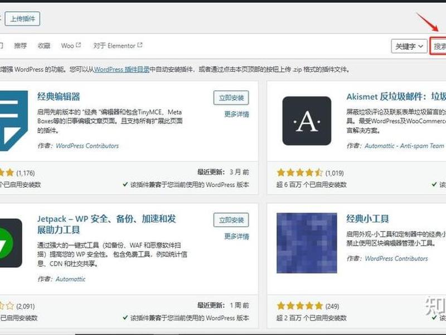Open the Jetpack plugin title

pos(106,224)
